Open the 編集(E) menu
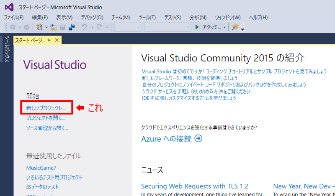Image resolution: width=335 pixels, height=196 pixels. coord(40,18)
